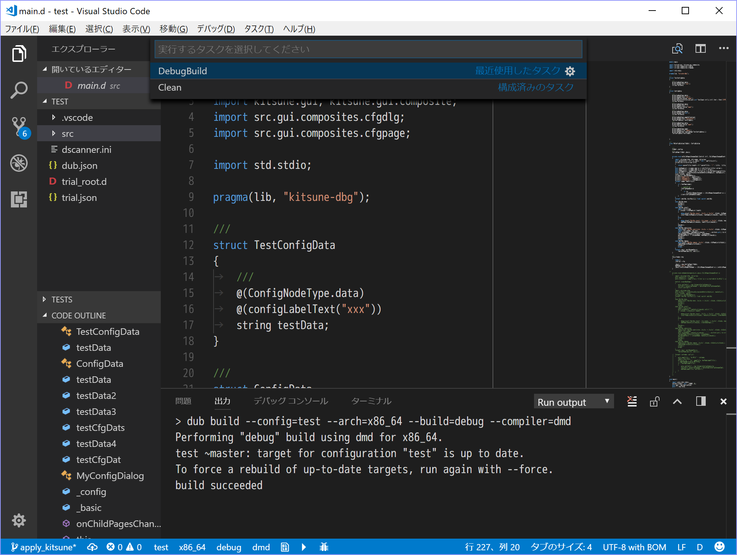Sync changes using the cloud icon in status bar
The height and width of the screenshot is (555, 737).
tap(92, 547)
